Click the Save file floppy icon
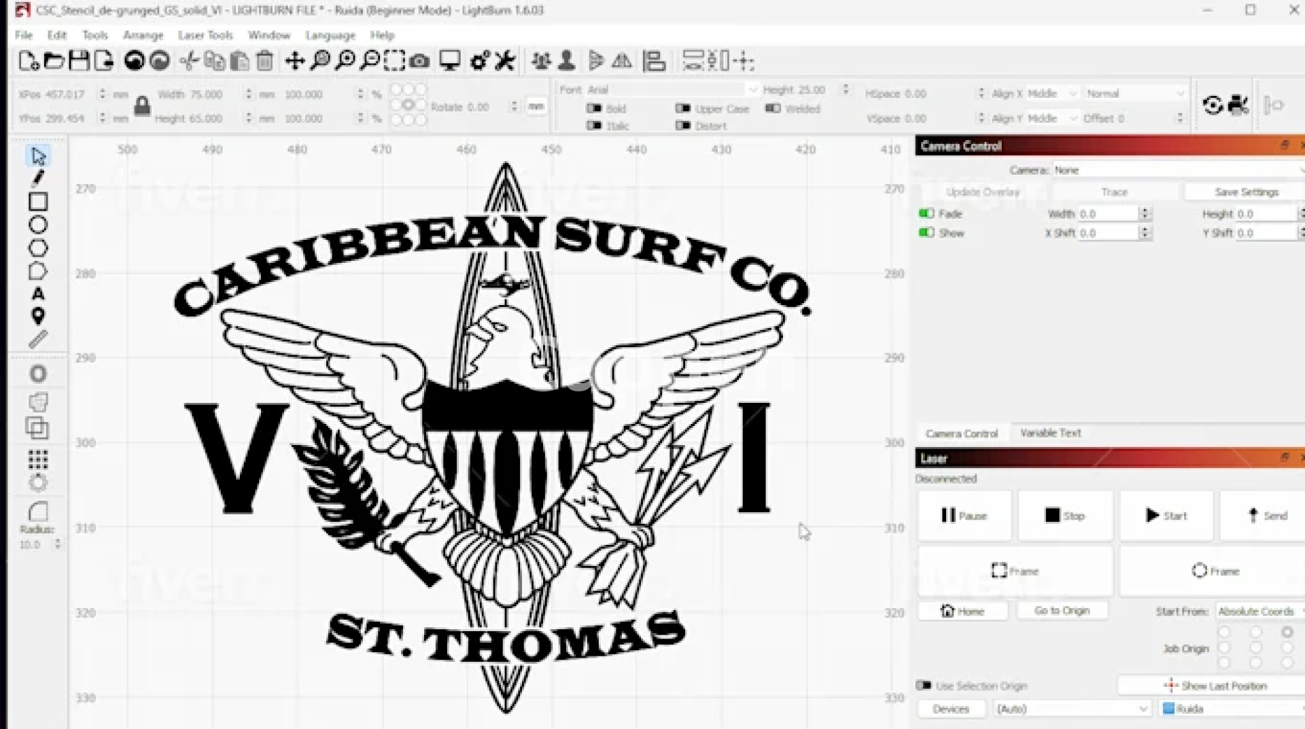Viewport: 1305px width, 729px height. coord(80,61)
